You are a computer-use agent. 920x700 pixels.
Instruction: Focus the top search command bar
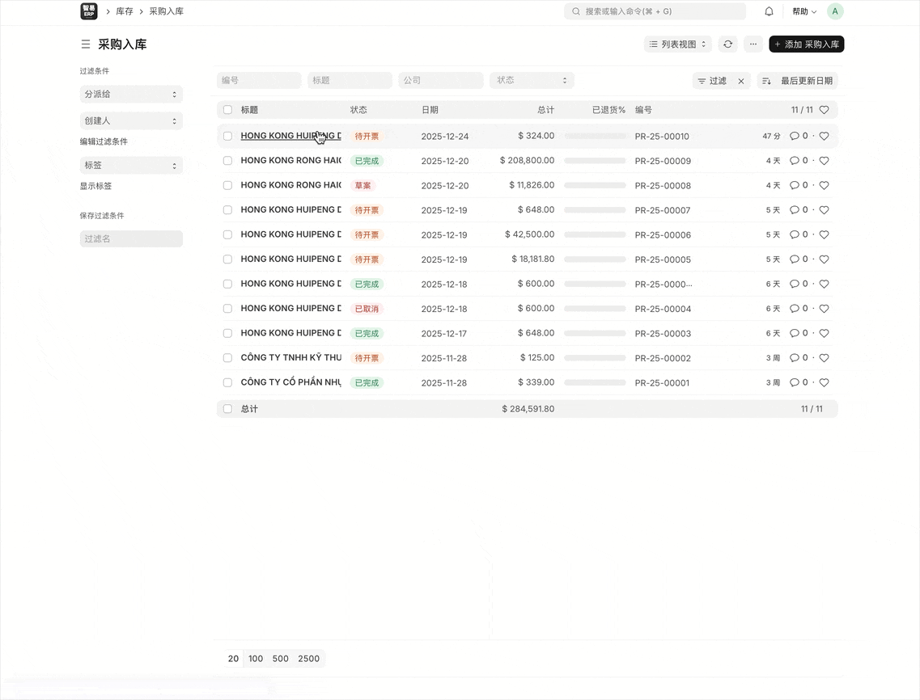(x=655, y=11)
